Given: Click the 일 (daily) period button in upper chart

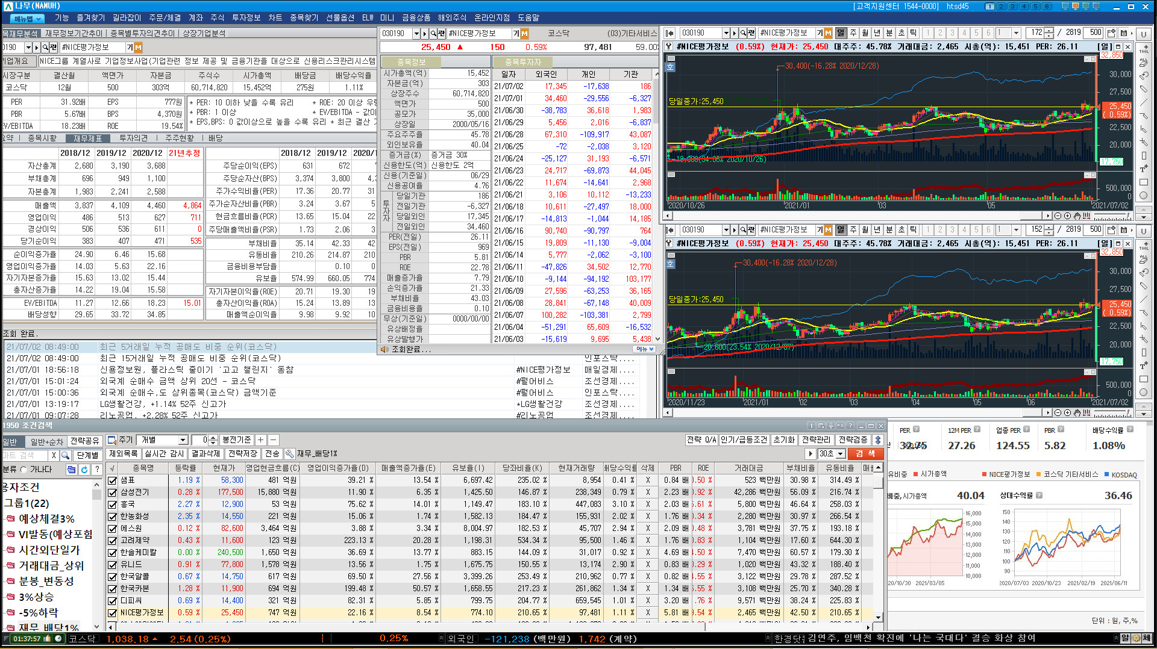Looking at the screenshot, I should (x=841, y=33).
